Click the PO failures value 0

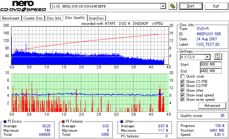(x=166, y=136)
